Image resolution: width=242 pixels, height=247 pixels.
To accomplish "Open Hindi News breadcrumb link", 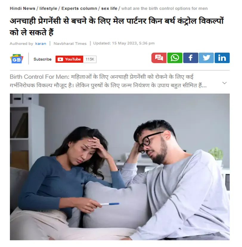I will (x=22, y=8).
